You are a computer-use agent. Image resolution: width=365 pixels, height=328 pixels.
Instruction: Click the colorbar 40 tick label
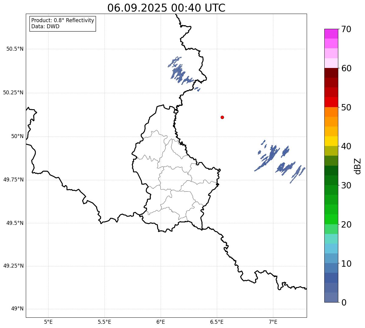(346, 147)
